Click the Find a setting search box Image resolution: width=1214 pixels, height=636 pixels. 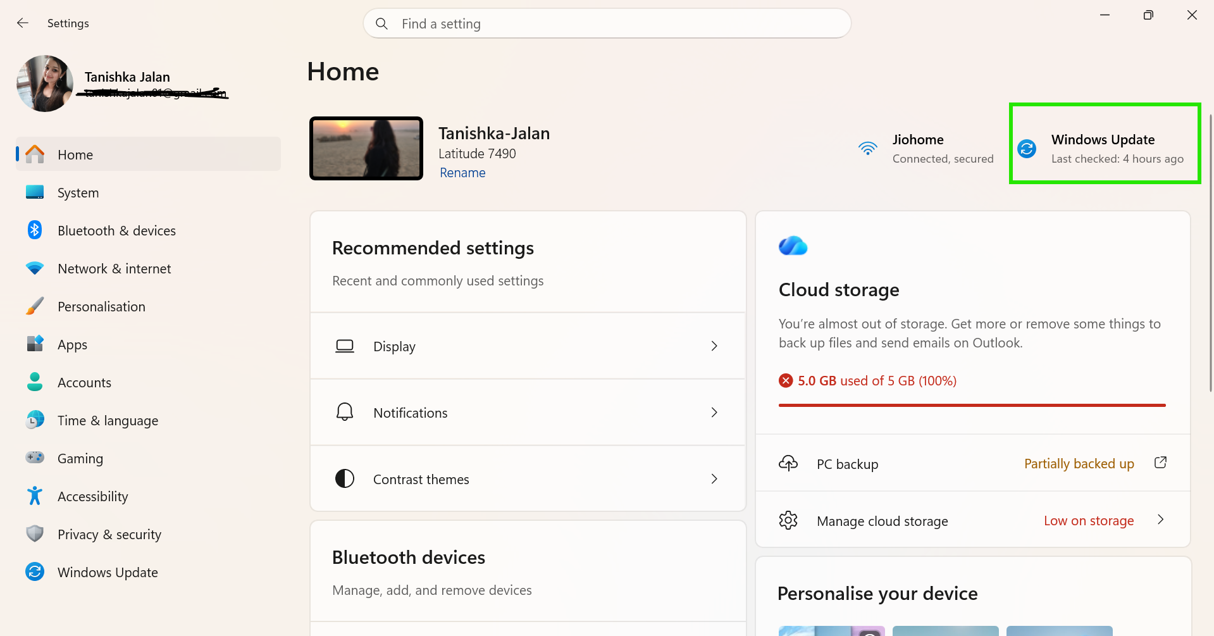[x=607, y=24]
